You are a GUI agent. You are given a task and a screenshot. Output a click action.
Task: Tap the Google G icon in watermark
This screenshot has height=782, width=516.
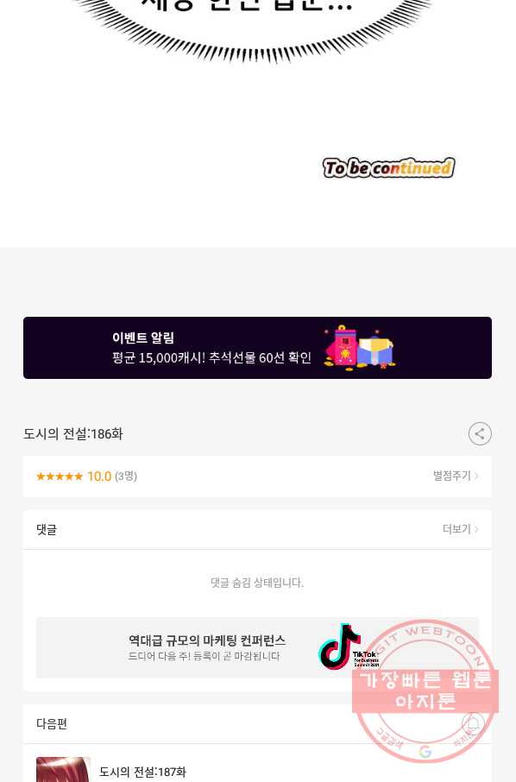coord(425,751)
